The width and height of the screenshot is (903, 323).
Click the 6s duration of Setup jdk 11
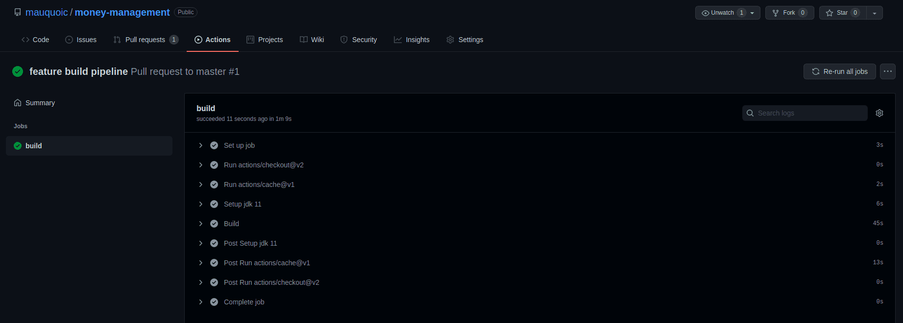pyautogui.click(x=880, y=204)
